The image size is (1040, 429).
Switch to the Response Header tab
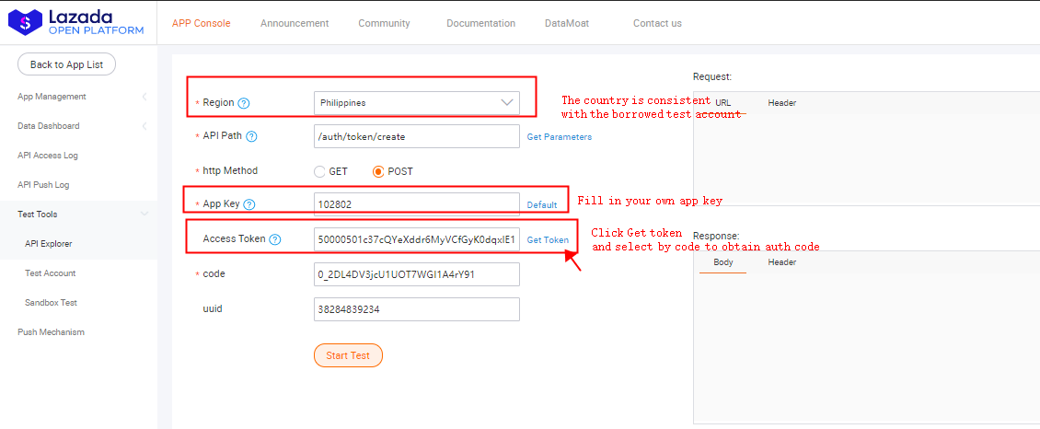tap(781, 262)
